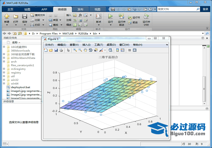Open a file with the 打开 icon

(x=16, y=16)
